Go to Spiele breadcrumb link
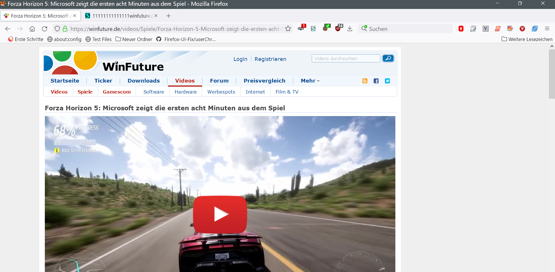This screenshot has width=555, height=272. [85, 92]
